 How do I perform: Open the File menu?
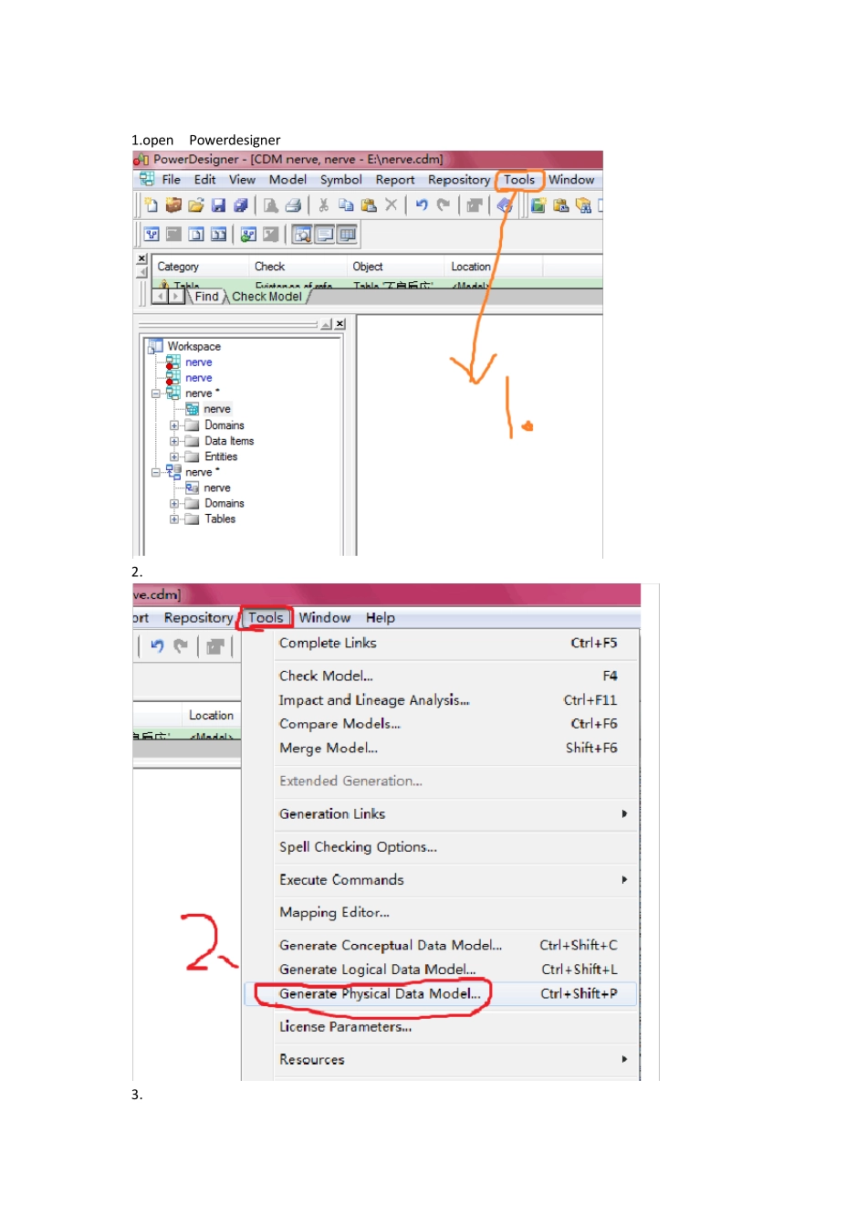pyautogui.click(x=172, y=179)
